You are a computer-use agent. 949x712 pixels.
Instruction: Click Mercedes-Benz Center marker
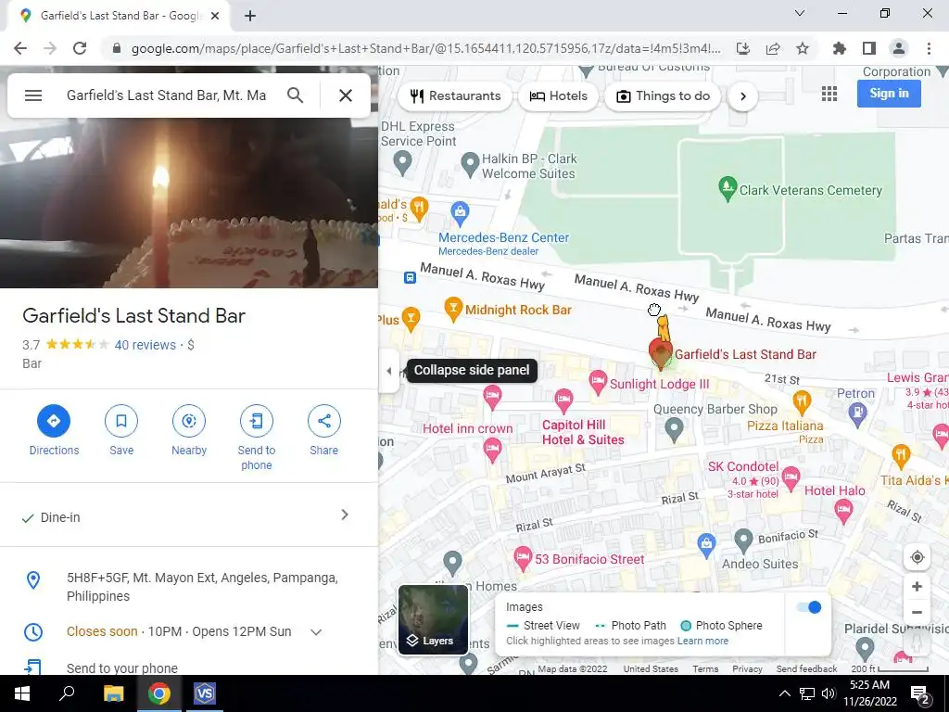click(460, 212)
